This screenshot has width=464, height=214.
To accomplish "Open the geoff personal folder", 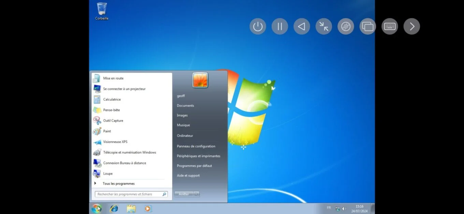I will click(181, 96).
